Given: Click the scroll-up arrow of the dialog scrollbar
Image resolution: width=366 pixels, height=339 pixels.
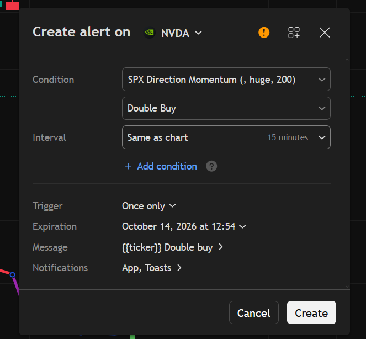Looking at the screenshot, I should 347,60.
